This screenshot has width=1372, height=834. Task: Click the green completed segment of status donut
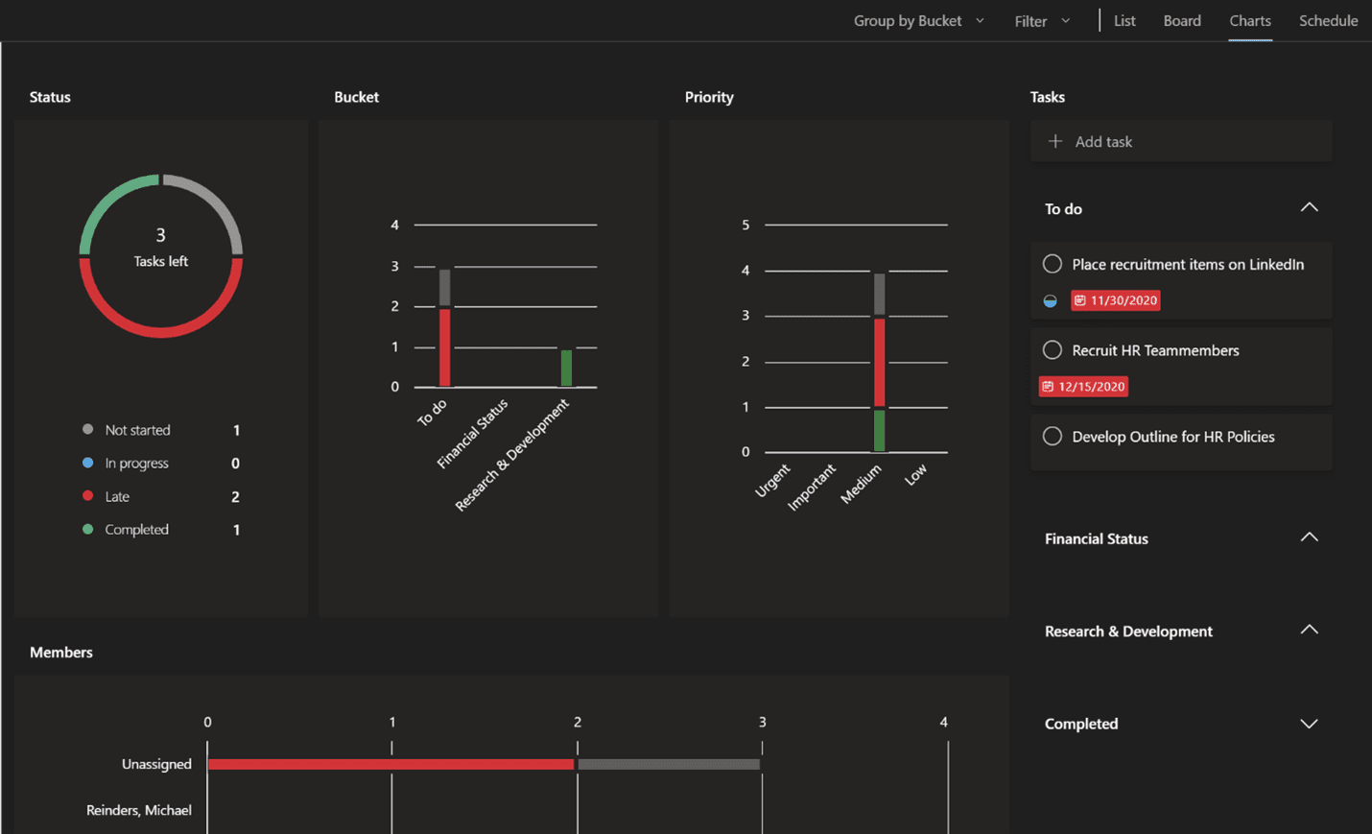tap(103, 199)
